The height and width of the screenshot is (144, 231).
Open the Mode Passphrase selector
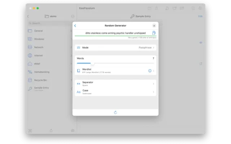tap(146, 48)
